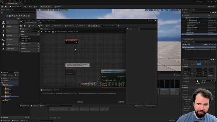The image size is (217, 122).
Task: Add a new macro with Macros plus icon
Action: point(38,46)
